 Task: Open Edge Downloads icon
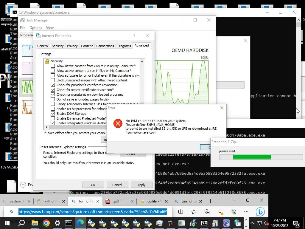point(220,212)
